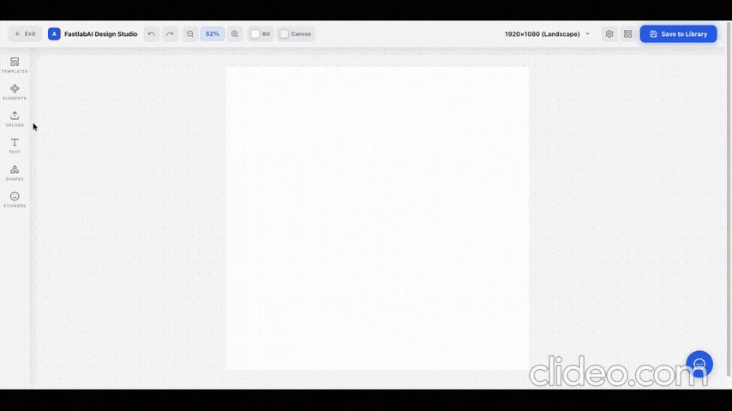Open the Shapes panel

click(x=15, y=173)
